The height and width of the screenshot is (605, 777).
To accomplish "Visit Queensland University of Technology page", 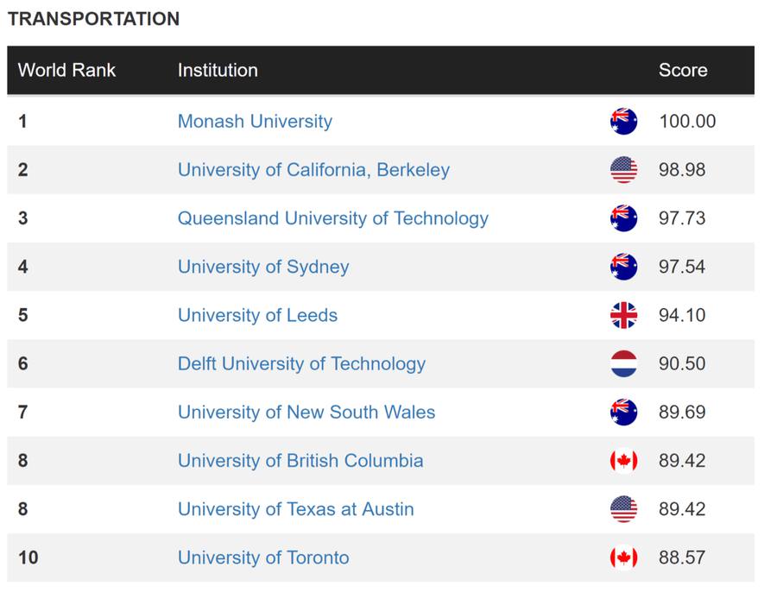I will tap(333, 218).
